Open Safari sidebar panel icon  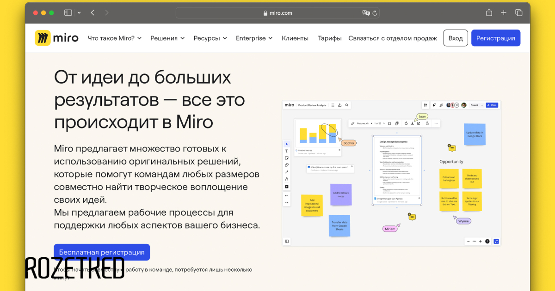click(x=68, y=13)
